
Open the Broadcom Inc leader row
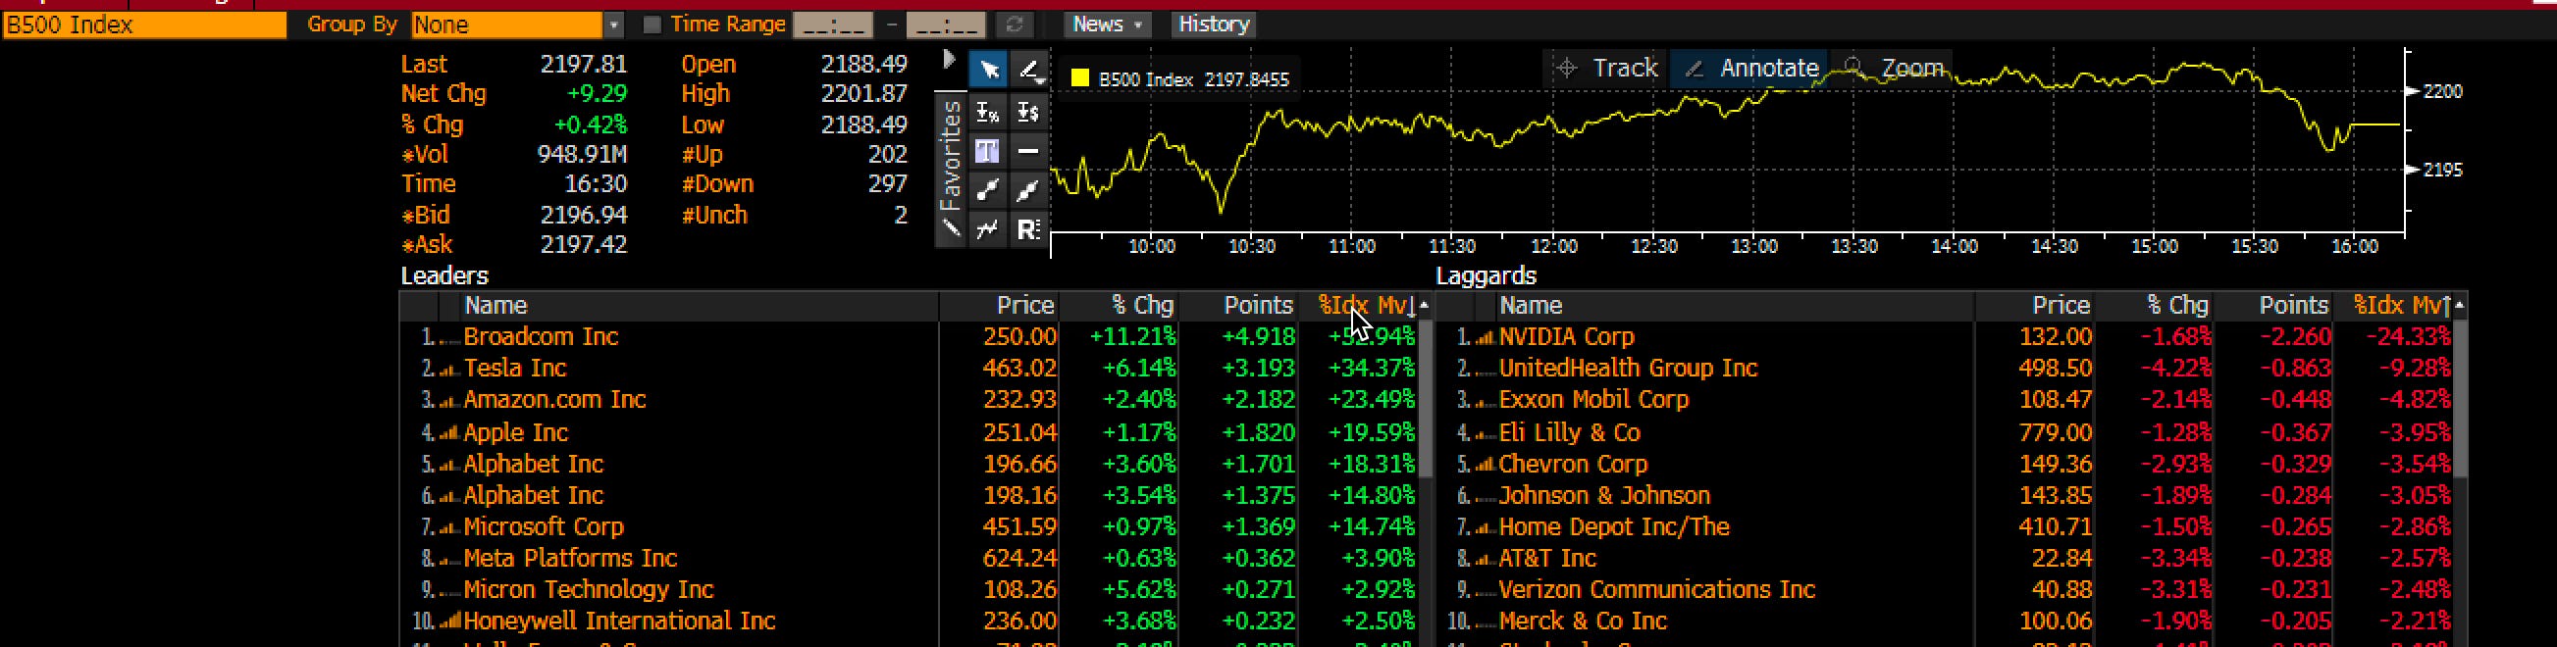[x=910, y=338]
